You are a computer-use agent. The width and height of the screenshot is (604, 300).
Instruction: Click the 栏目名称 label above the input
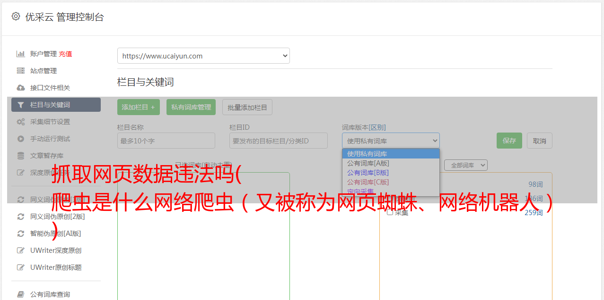tap(131, 127)
